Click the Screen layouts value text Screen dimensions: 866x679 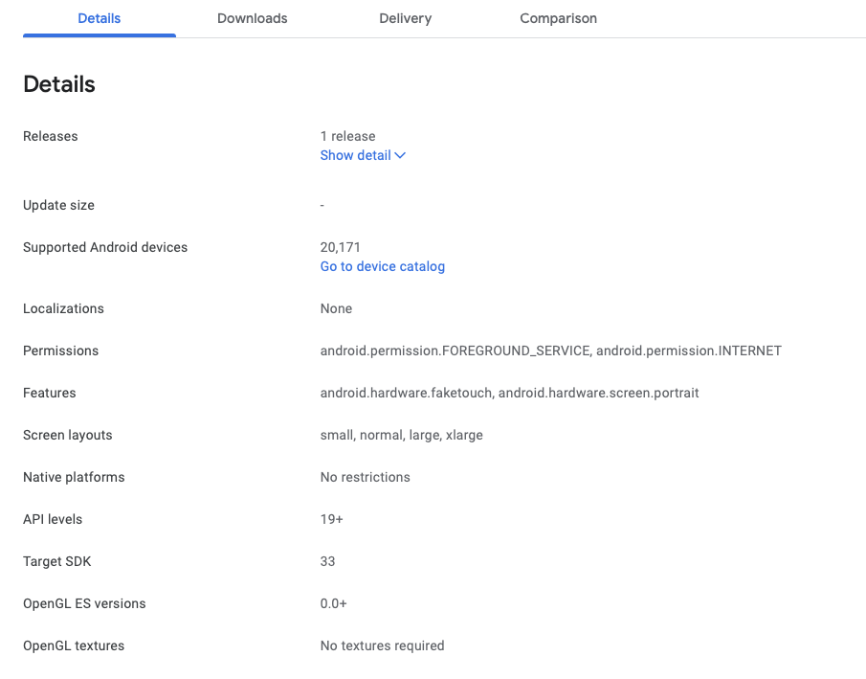point(401,435)
